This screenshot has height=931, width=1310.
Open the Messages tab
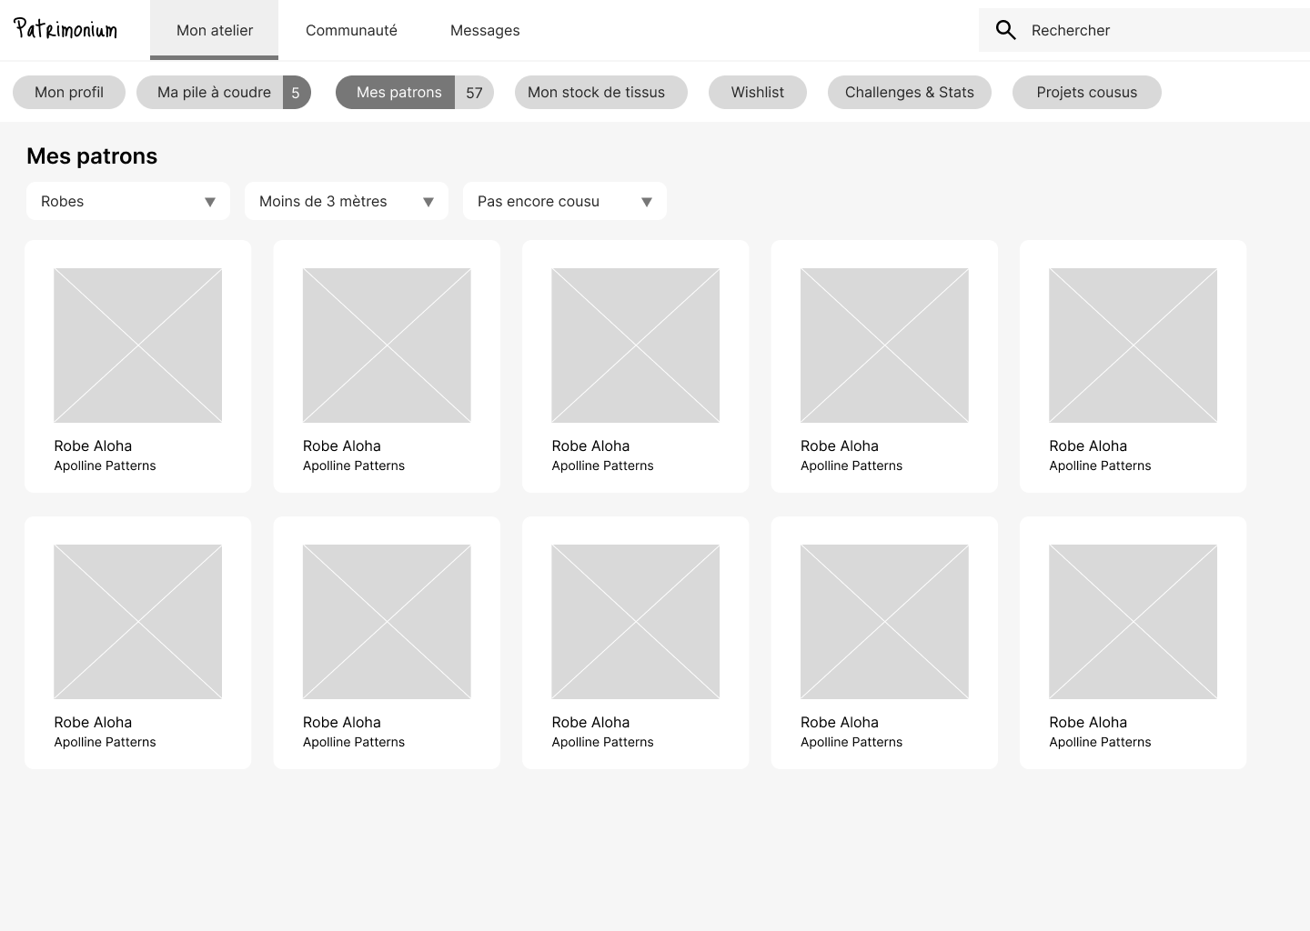[485, 30]
